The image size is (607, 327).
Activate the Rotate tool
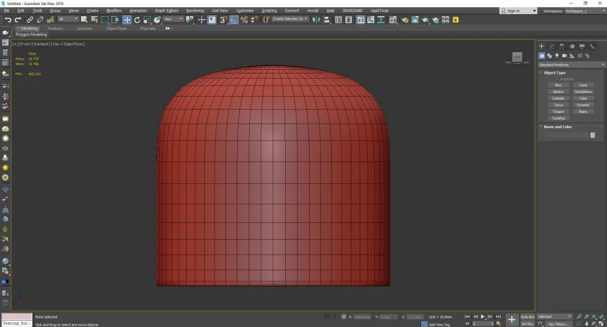tap(137, 20)
